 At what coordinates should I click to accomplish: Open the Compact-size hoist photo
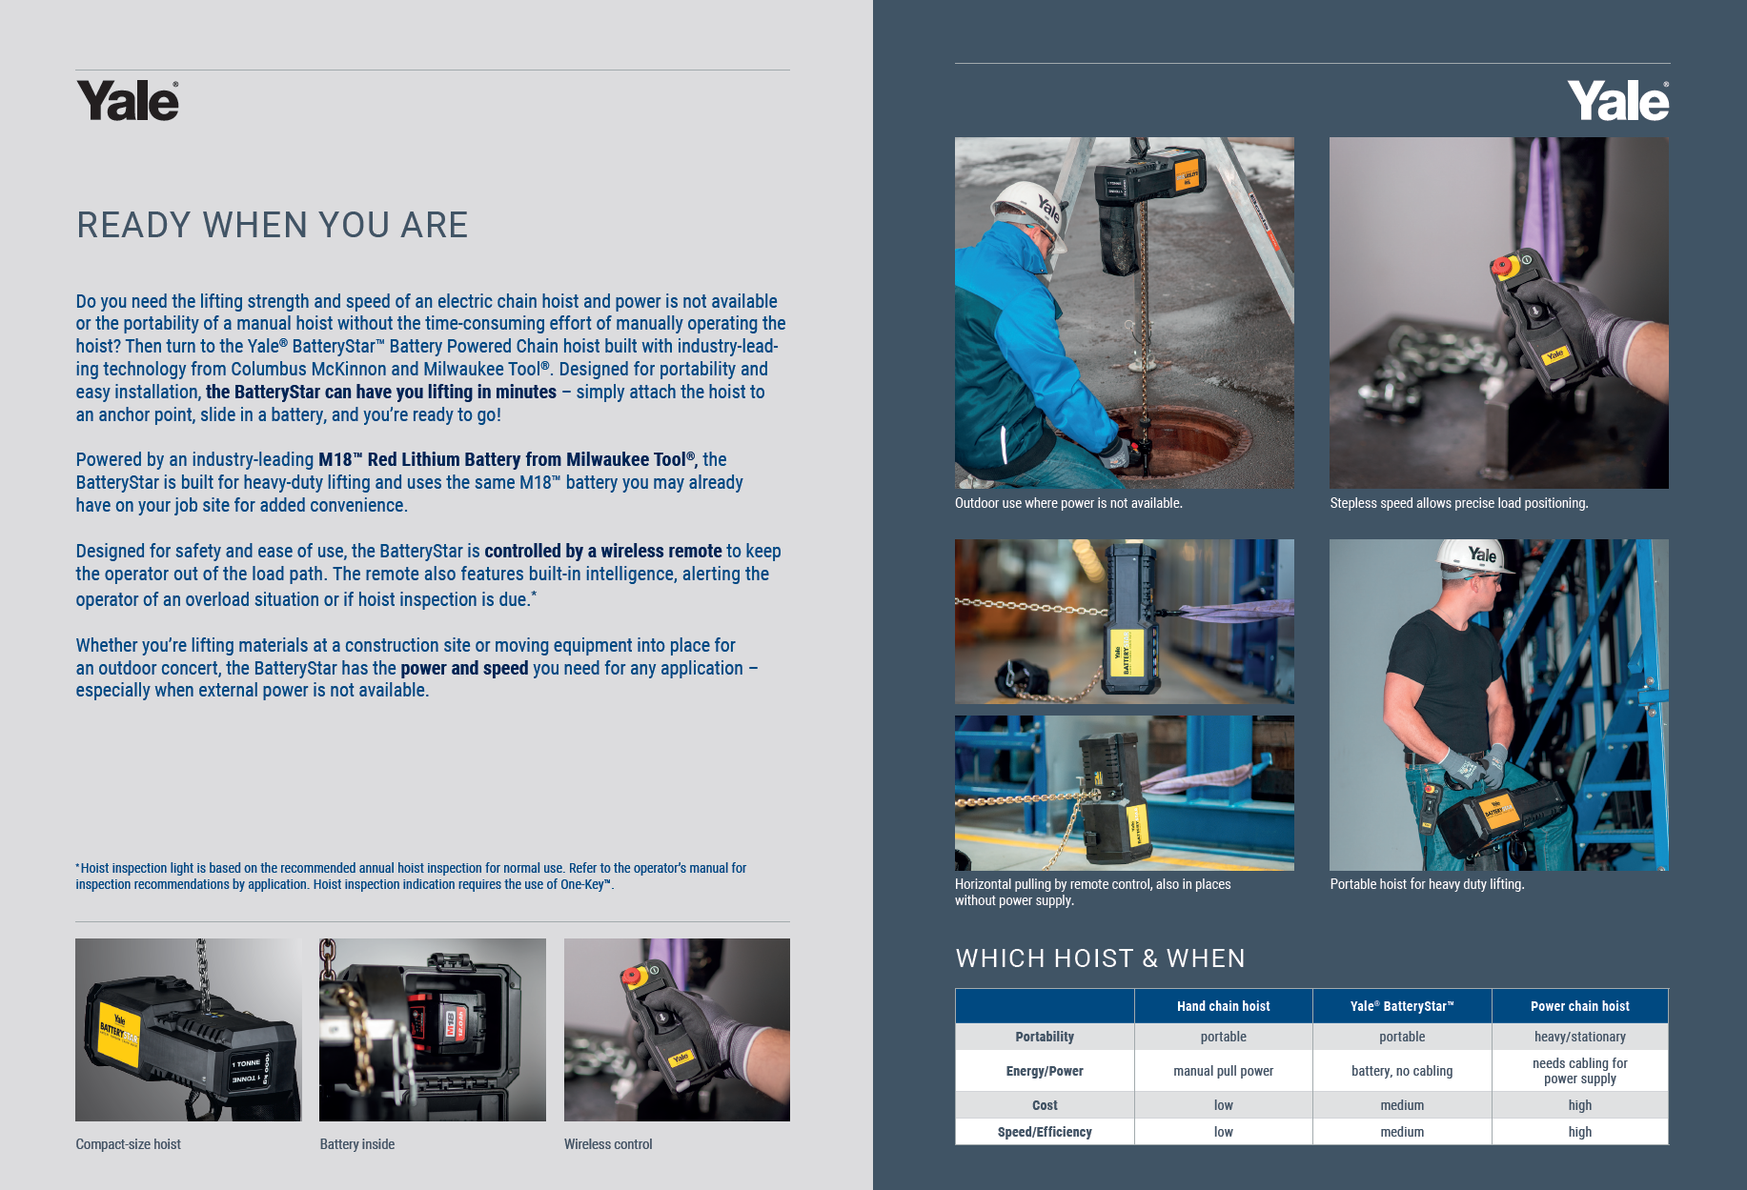coord(189,1030)
